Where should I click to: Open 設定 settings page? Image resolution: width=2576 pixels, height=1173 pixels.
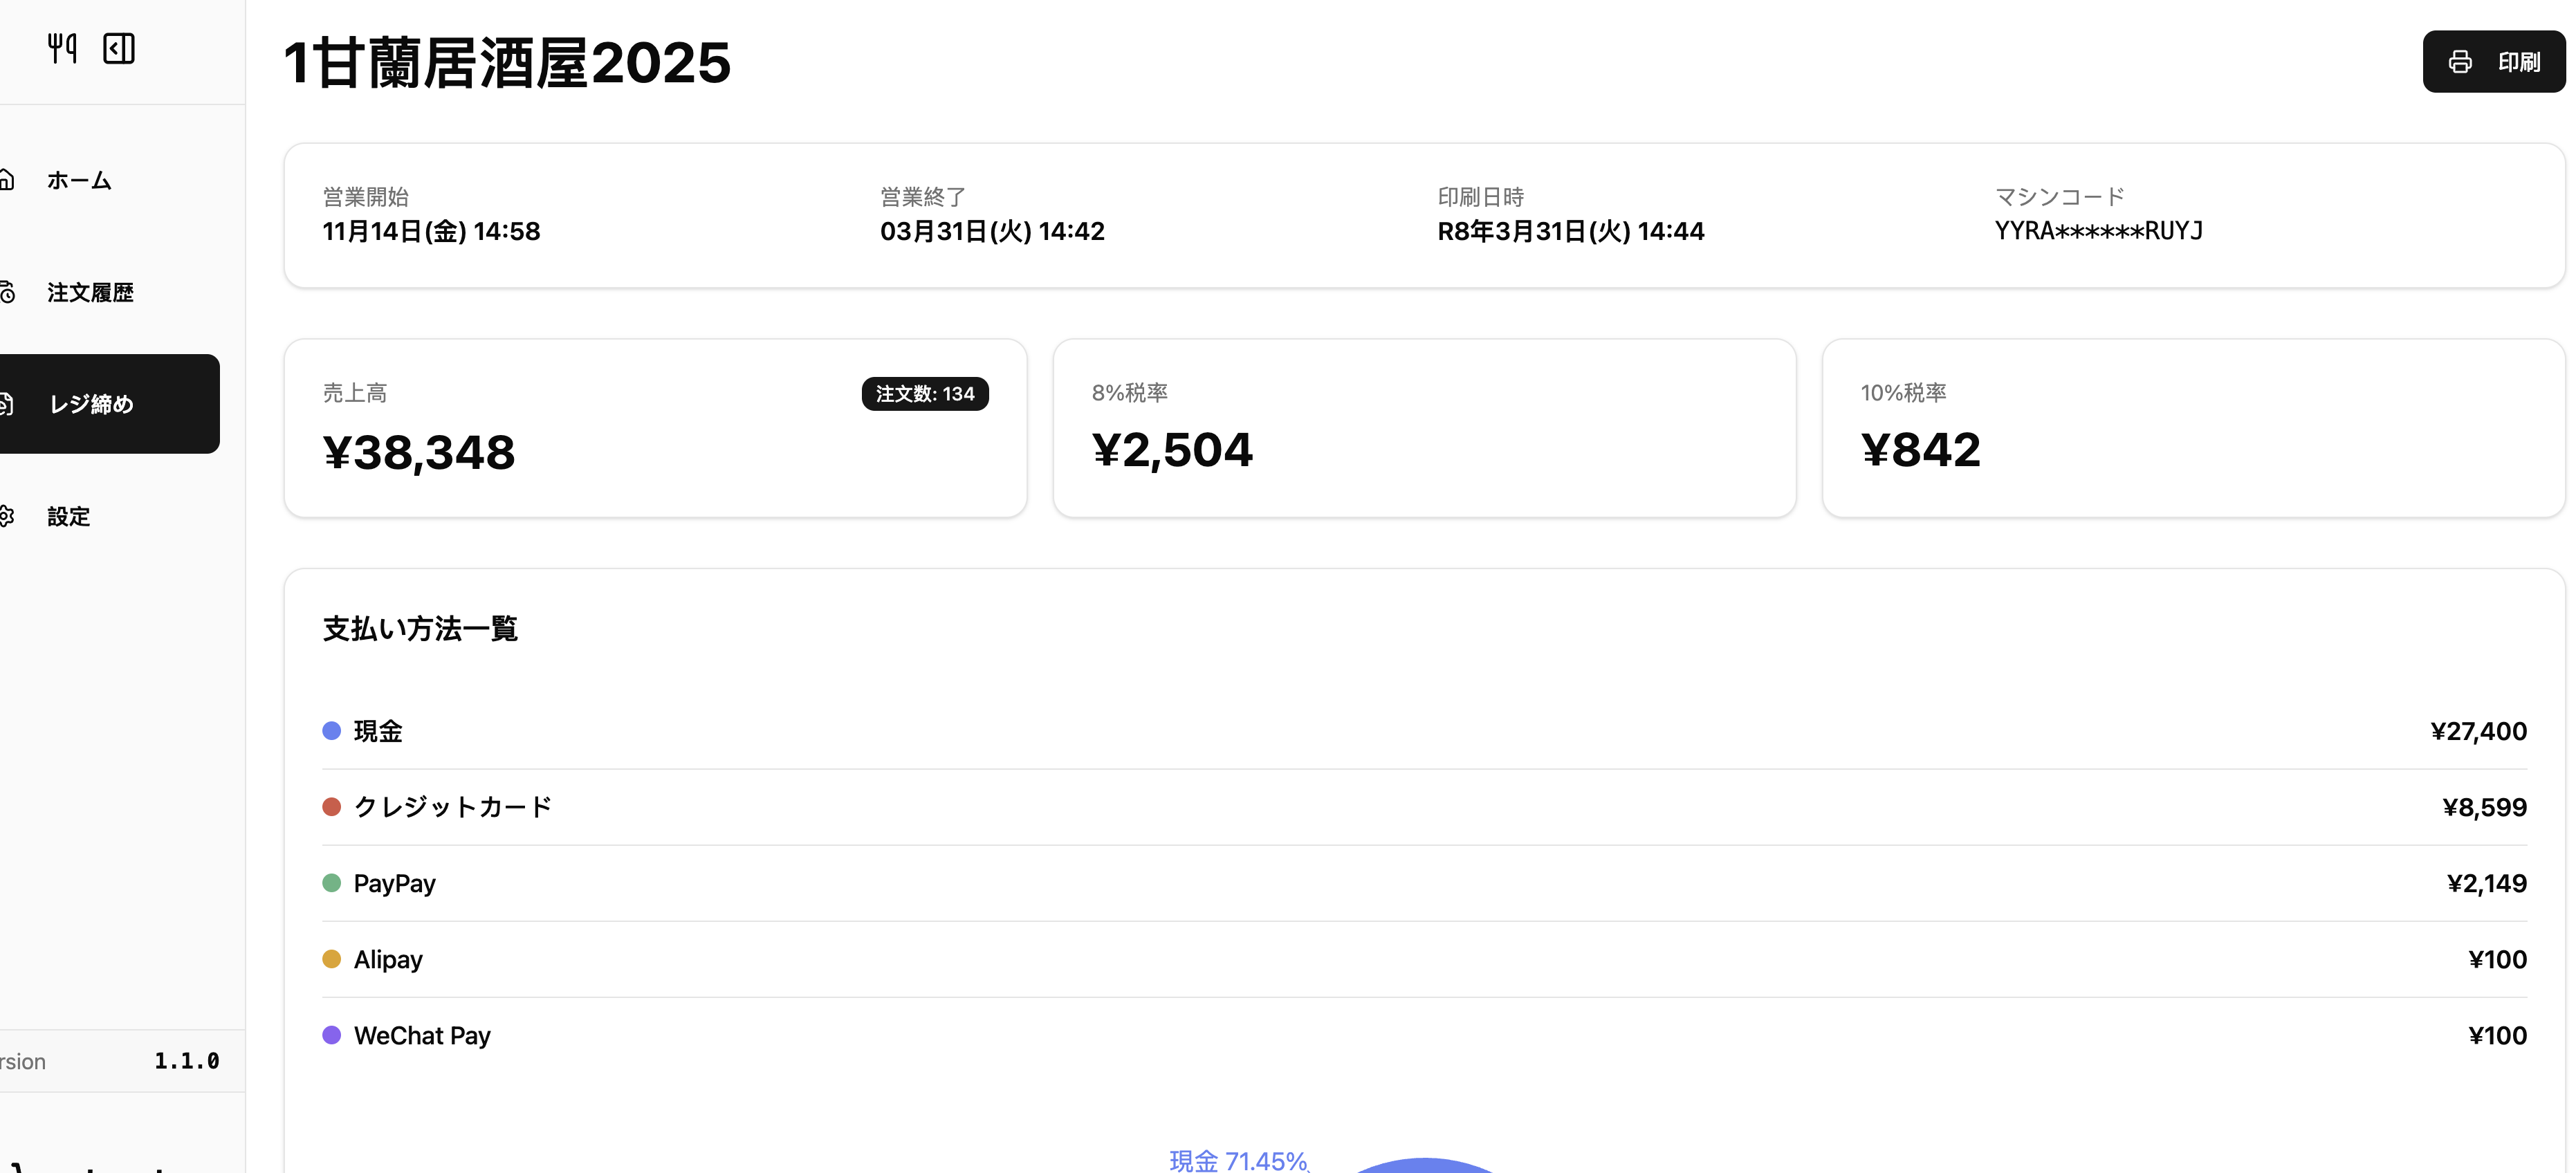click(68, 517)
